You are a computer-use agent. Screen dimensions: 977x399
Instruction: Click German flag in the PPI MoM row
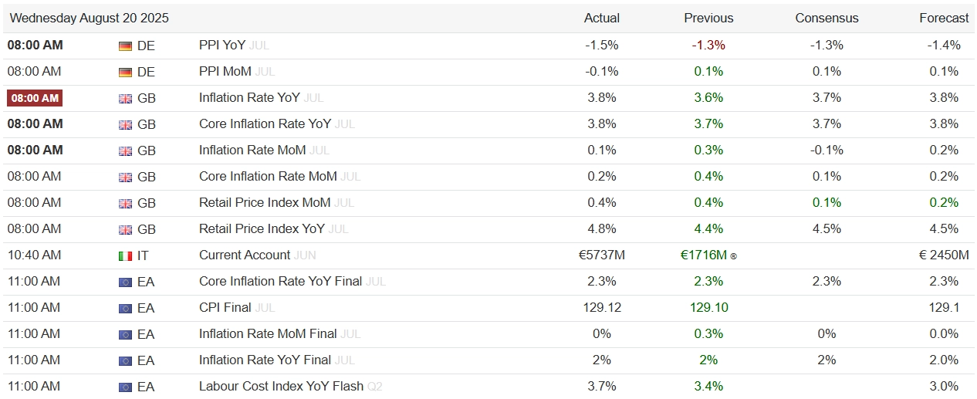point(125,72)
